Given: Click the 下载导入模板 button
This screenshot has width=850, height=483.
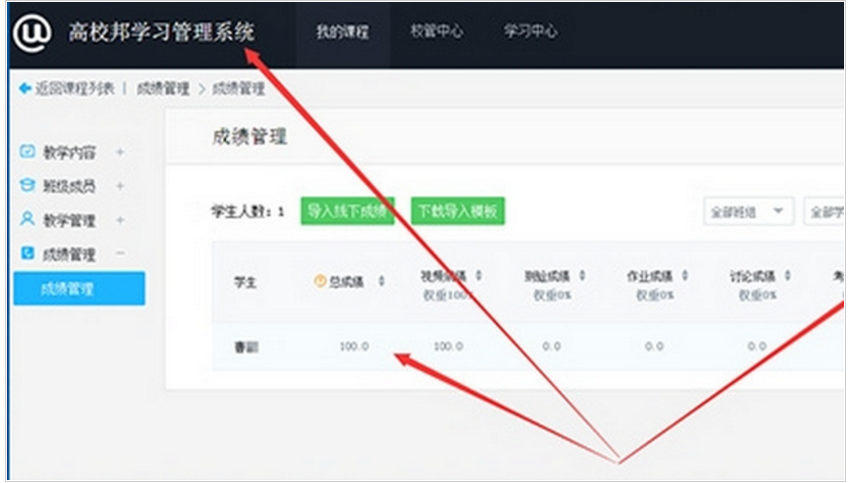Looking at the screenshot, I should click(458, 211).
